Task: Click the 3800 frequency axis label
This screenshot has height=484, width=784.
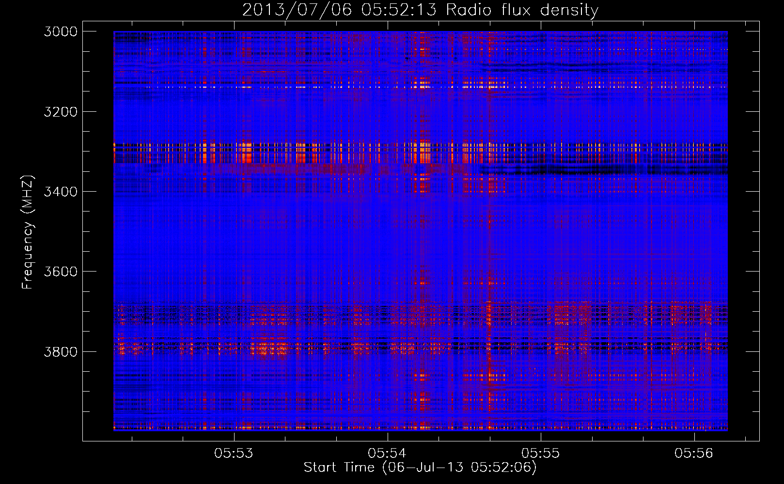Action: (61, 351)
